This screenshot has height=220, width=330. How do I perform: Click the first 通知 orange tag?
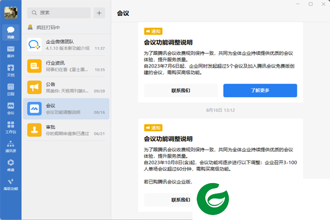[x=153, y=31]
